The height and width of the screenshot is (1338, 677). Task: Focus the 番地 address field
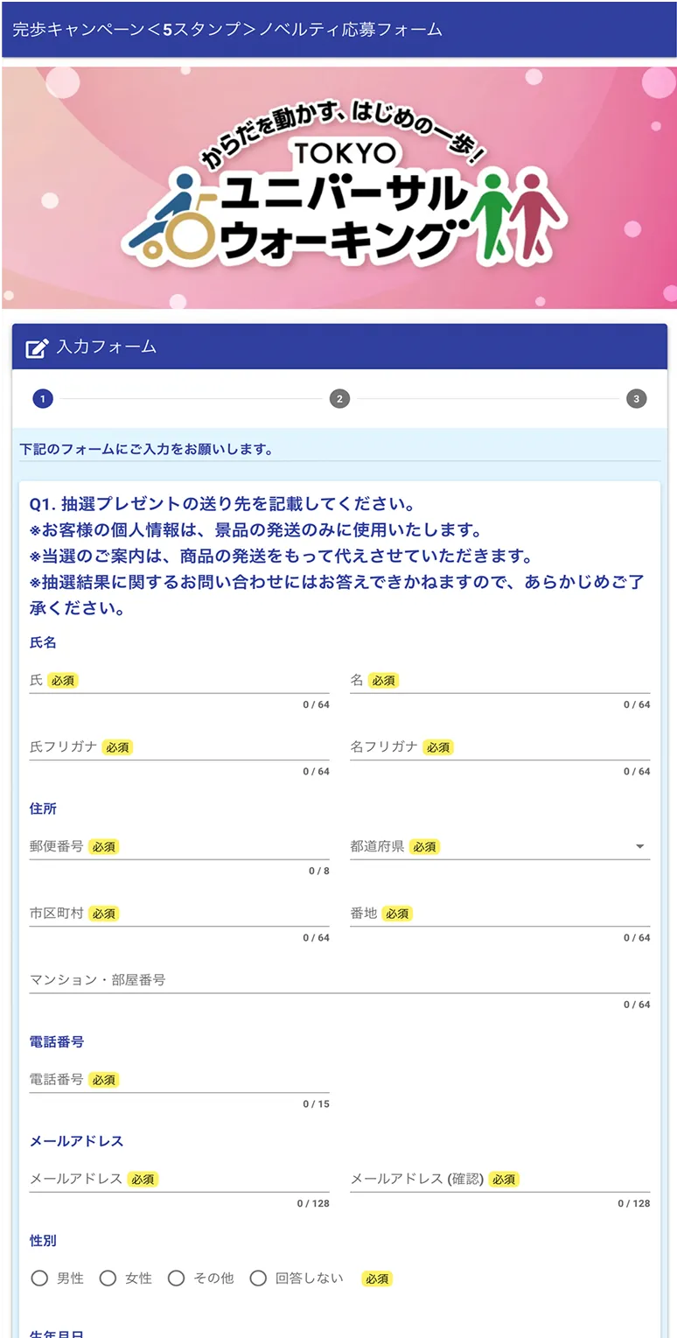[499, 914]
